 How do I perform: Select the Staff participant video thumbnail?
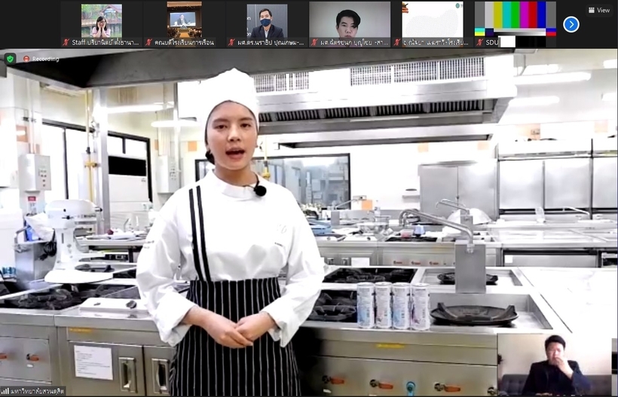(x=100, y=20)
